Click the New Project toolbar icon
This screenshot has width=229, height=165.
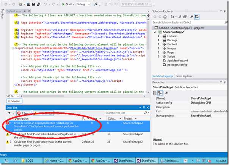pos(20,5)
